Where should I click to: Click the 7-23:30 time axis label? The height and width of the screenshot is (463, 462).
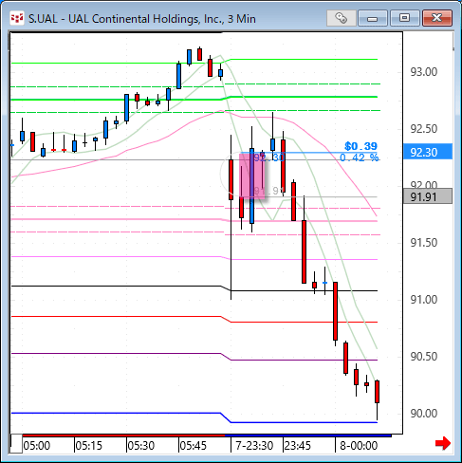pyautogui.click(x=254, y=446)
